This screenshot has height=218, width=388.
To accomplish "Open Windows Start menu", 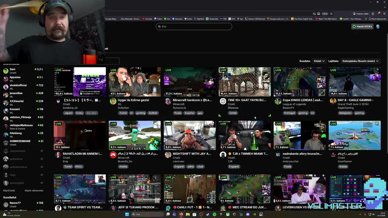I will click(127, 214).
